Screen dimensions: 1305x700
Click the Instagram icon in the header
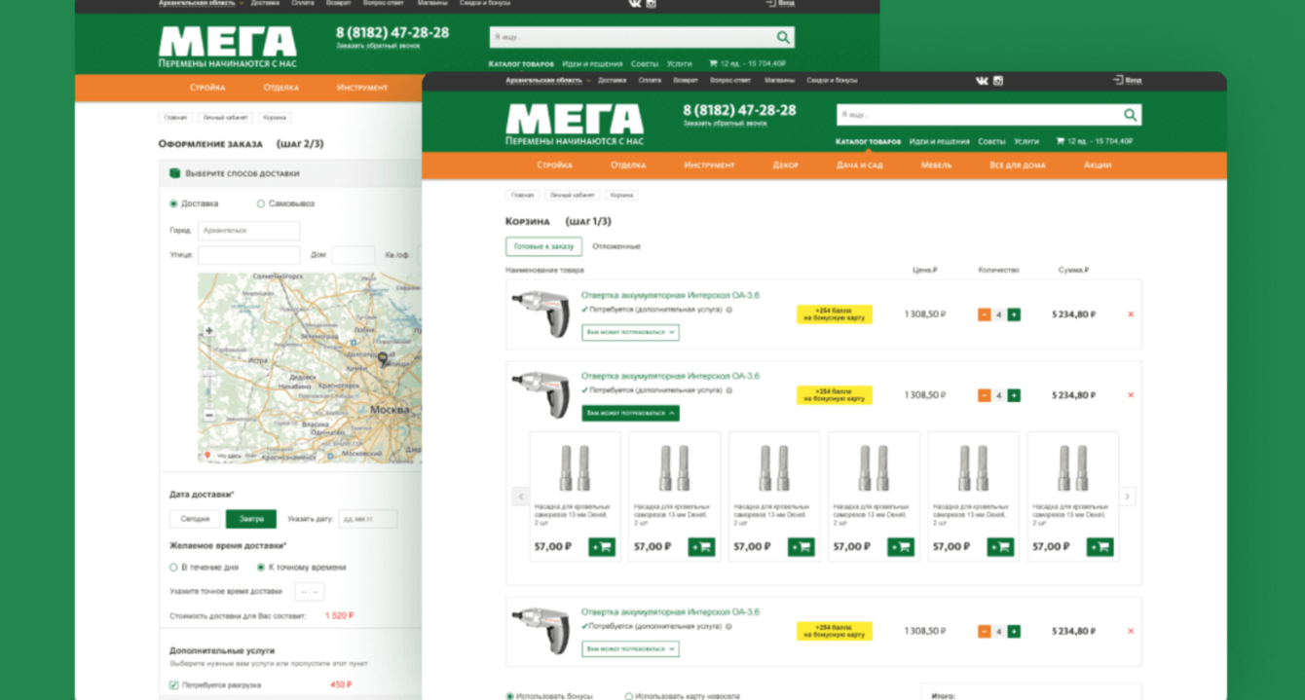(x=998, y=81)
